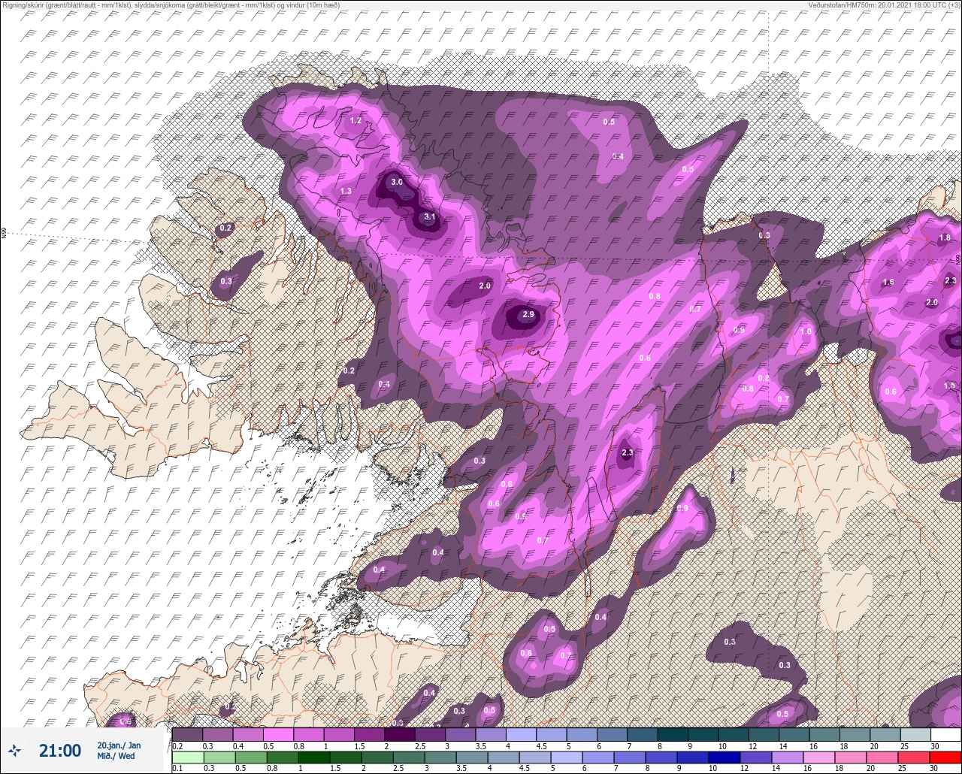Image resolution: width=962 pixels, height=774 pixels.
Task: Click the 'Mið./ Wed' weekday label
Action: [116, 756]
